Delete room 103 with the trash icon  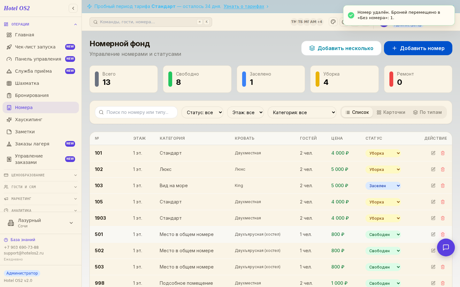tap(443, 186)
